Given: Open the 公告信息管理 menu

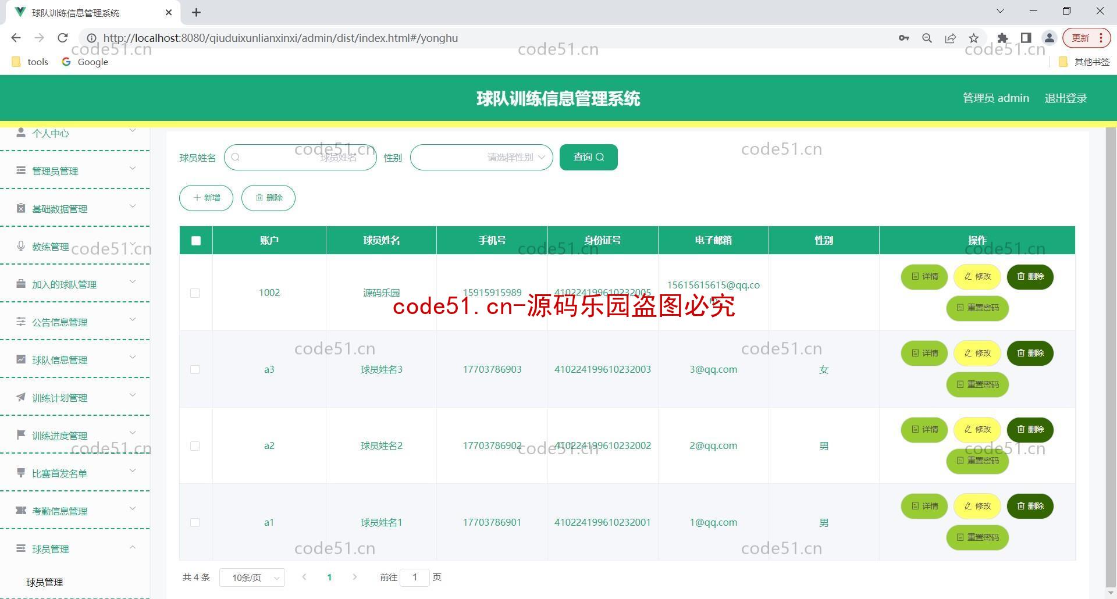Looking at the screenshot, I should (x=74, y=322).
